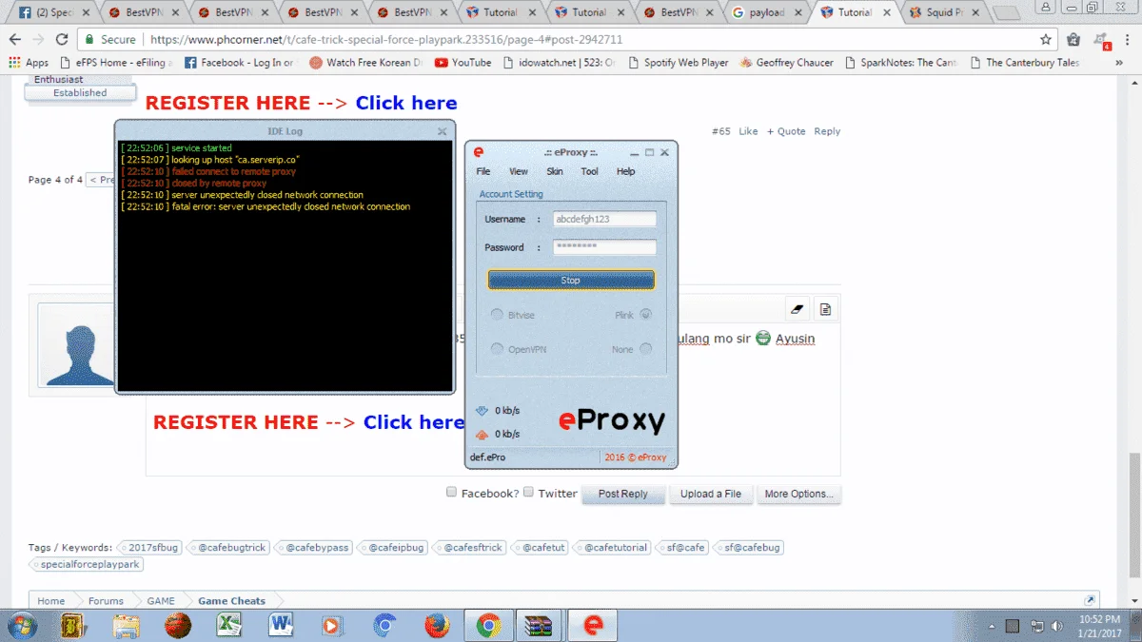Screen dimensions: 1142x642
Task: Select the Plink radio option
Action: tap(646, 315)
